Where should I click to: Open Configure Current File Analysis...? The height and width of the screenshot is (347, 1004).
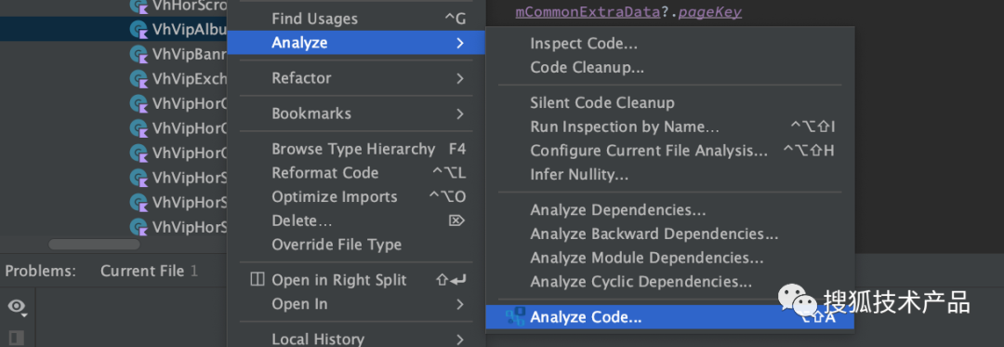point(669,151)
